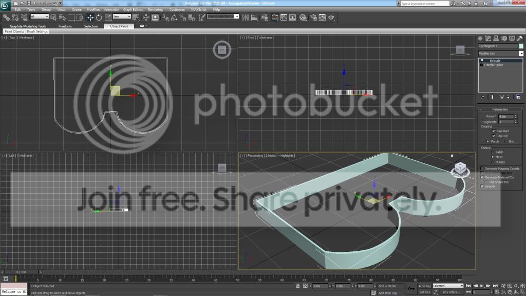Toggle Window/Crossing selection mode
Image resolution: width=526 pixels, height=296 pixels.
[80, 17]
